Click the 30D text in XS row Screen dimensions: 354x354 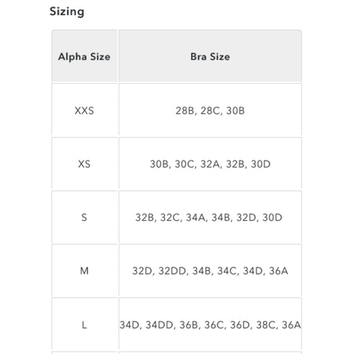[261, 164]
